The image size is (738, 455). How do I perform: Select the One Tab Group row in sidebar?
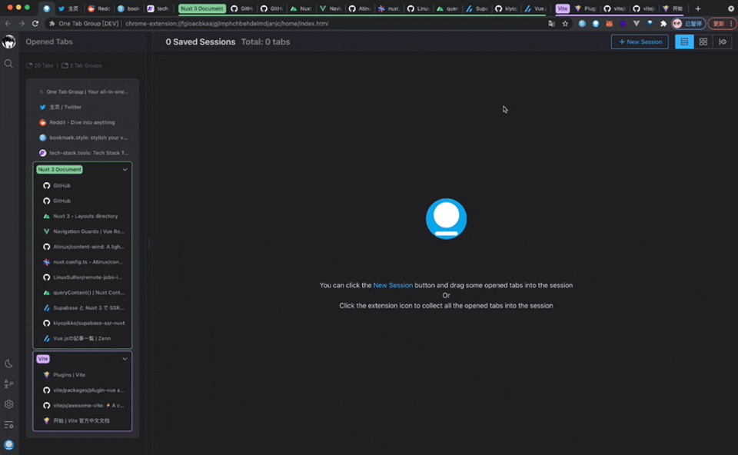(x=83, y=91)
